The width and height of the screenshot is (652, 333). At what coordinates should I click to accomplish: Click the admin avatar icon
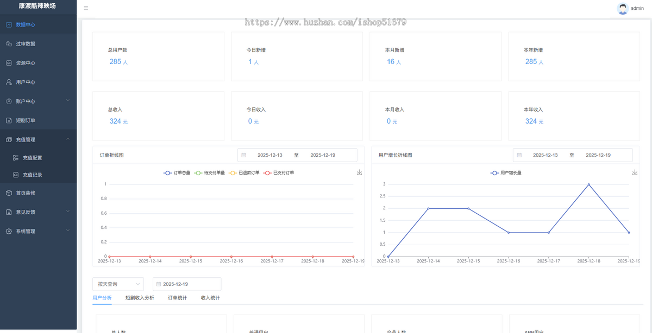pyautogui.click(x=623, y=8)
